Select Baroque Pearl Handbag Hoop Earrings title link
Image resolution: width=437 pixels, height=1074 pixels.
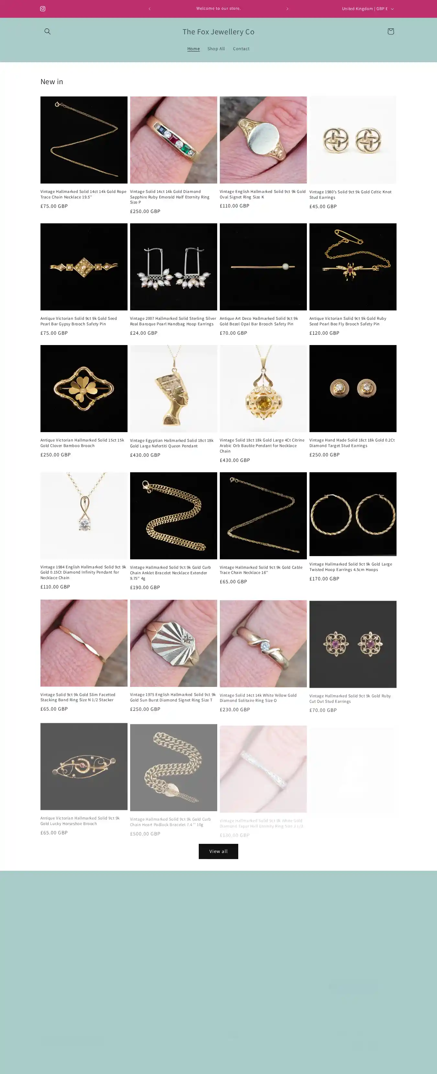173,321
